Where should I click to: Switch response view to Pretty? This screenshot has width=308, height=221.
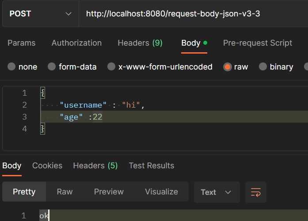[x=24, y=192]
